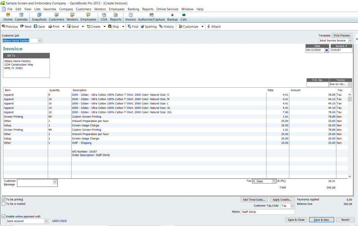Launch the Calc icon

[183, 16]
